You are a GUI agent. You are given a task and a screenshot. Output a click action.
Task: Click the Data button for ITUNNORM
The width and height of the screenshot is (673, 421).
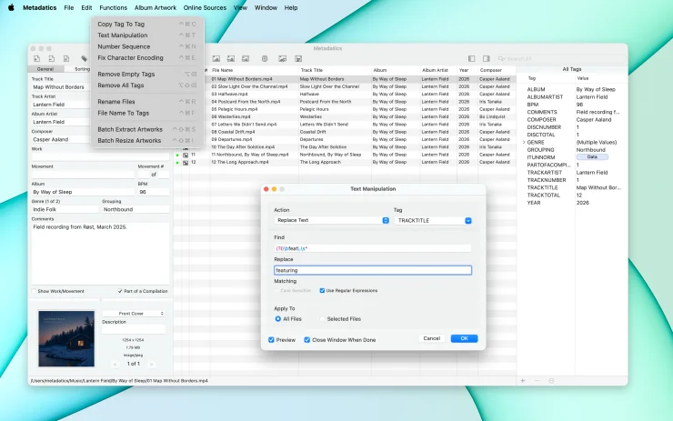click(x=592, y=157)
